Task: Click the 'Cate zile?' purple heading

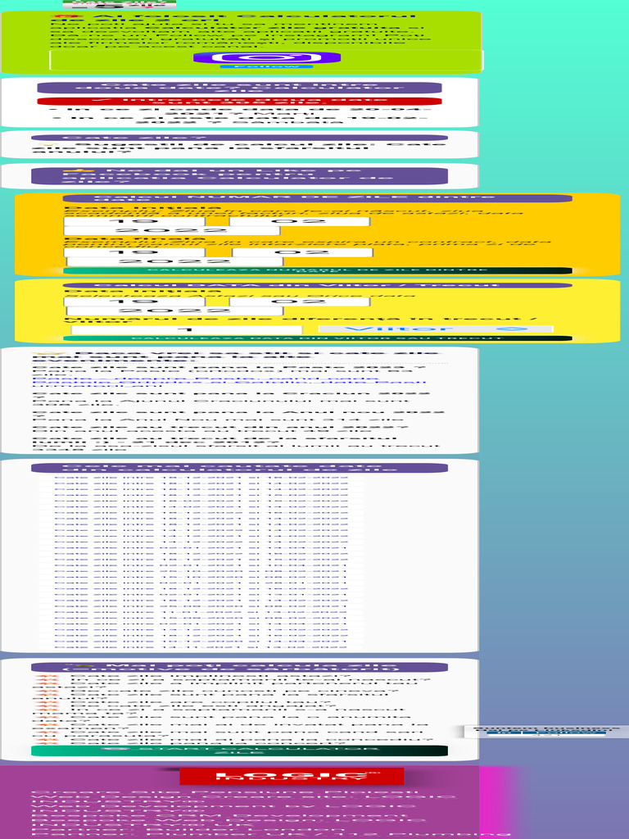Action: coord(239,138)
